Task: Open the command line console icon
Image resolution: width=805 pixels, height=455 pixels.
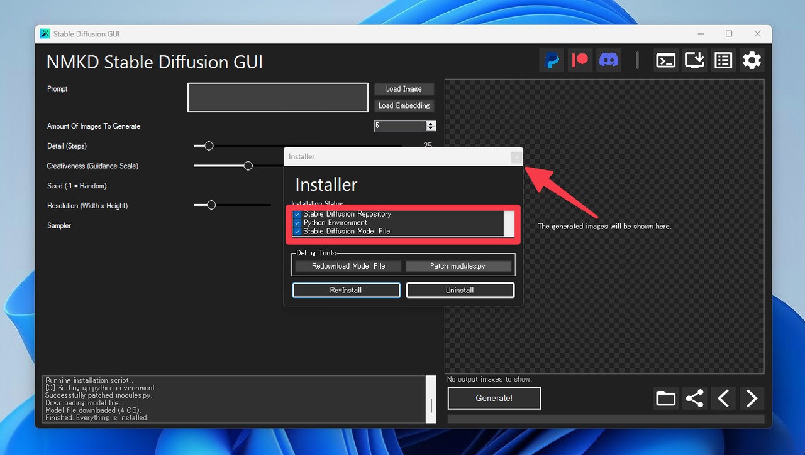Action: pyautogui.click(x=665, y=60)
